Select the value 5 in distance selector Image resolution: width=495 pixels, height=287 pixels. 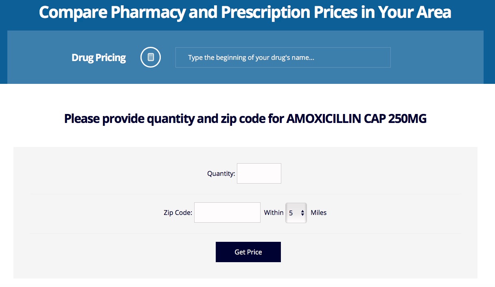(291, 213)
